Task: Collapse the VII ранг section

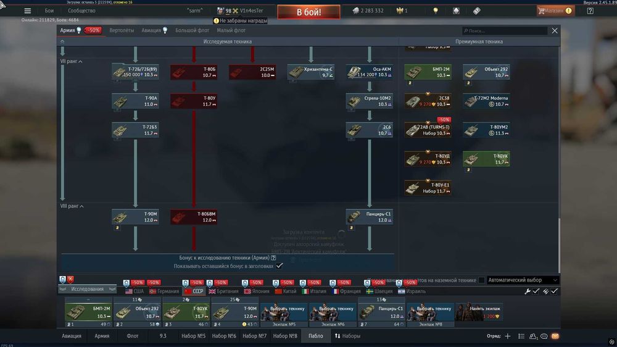Action: pos(71,62)
